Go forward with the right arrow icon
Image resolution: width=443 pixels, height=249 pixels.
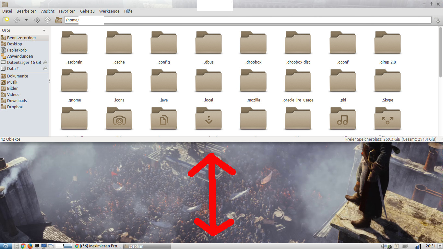(x=37, y=20)
